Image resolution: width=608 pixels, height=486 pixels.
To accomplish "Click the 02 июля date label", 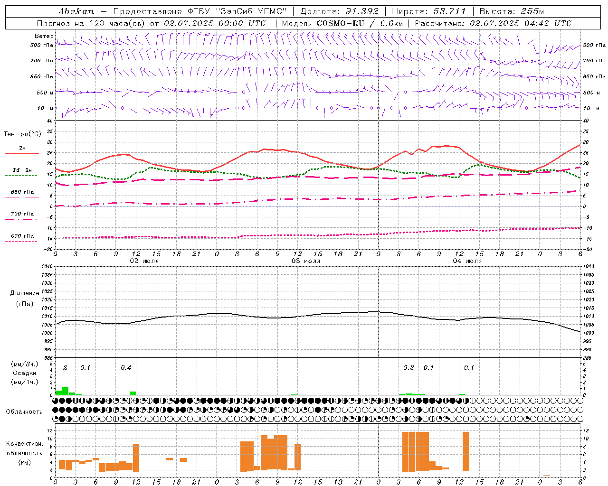I will coord(144,261).
